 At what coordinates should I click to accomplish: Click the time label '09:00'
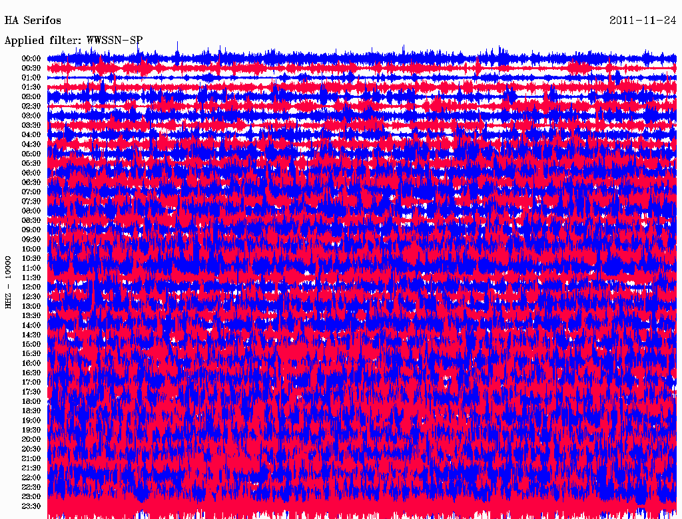(x=31, y=230)
